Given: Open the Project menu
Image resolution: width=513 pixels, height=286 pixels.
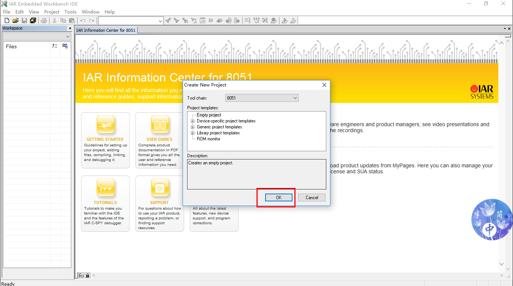Looking at the screenshot, I should click(52, 12).
